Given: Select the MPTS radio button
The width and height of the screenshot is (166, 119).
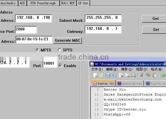Looking at the screenshot, I should pyautogui.click(x=37, y=50).
